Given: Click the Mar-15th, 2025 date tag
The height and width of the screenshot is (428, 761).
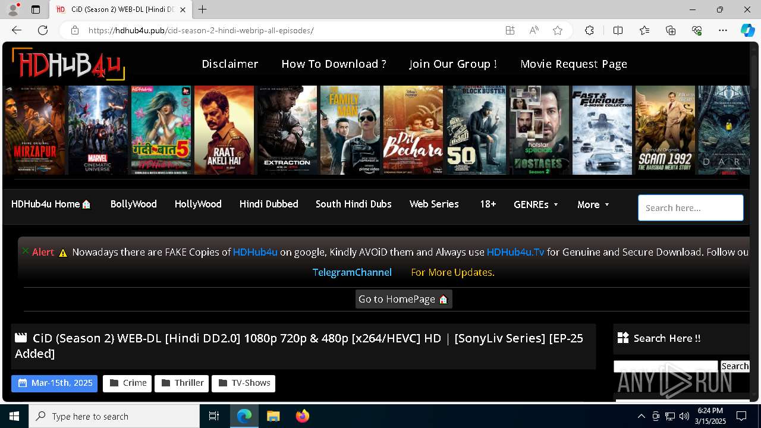Looking at the screenshot, I should (54, 383).
